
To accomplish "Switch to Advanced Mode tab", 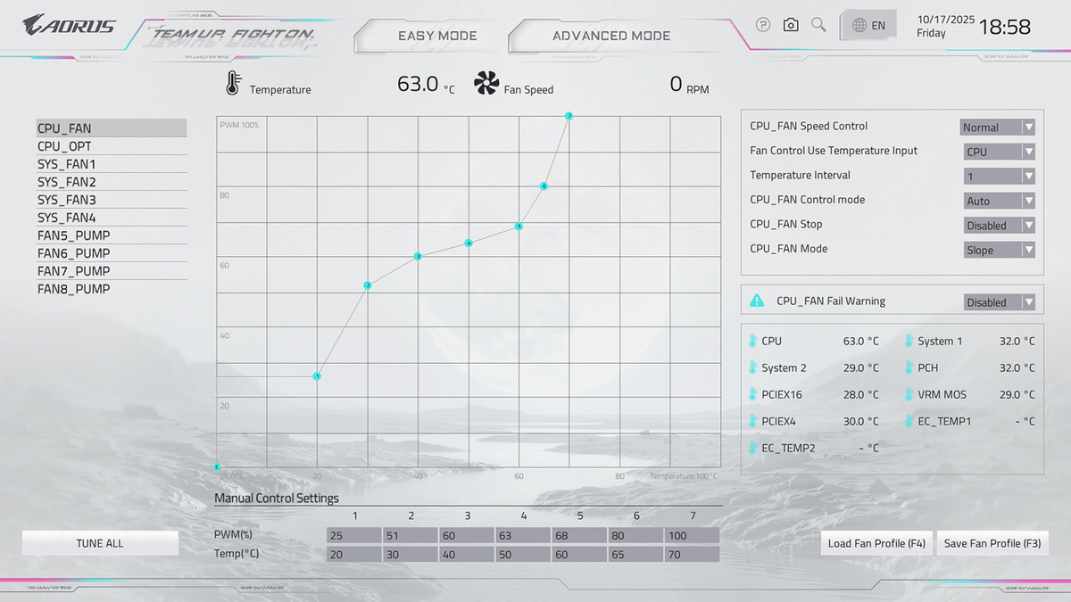I will click(611, 36).
